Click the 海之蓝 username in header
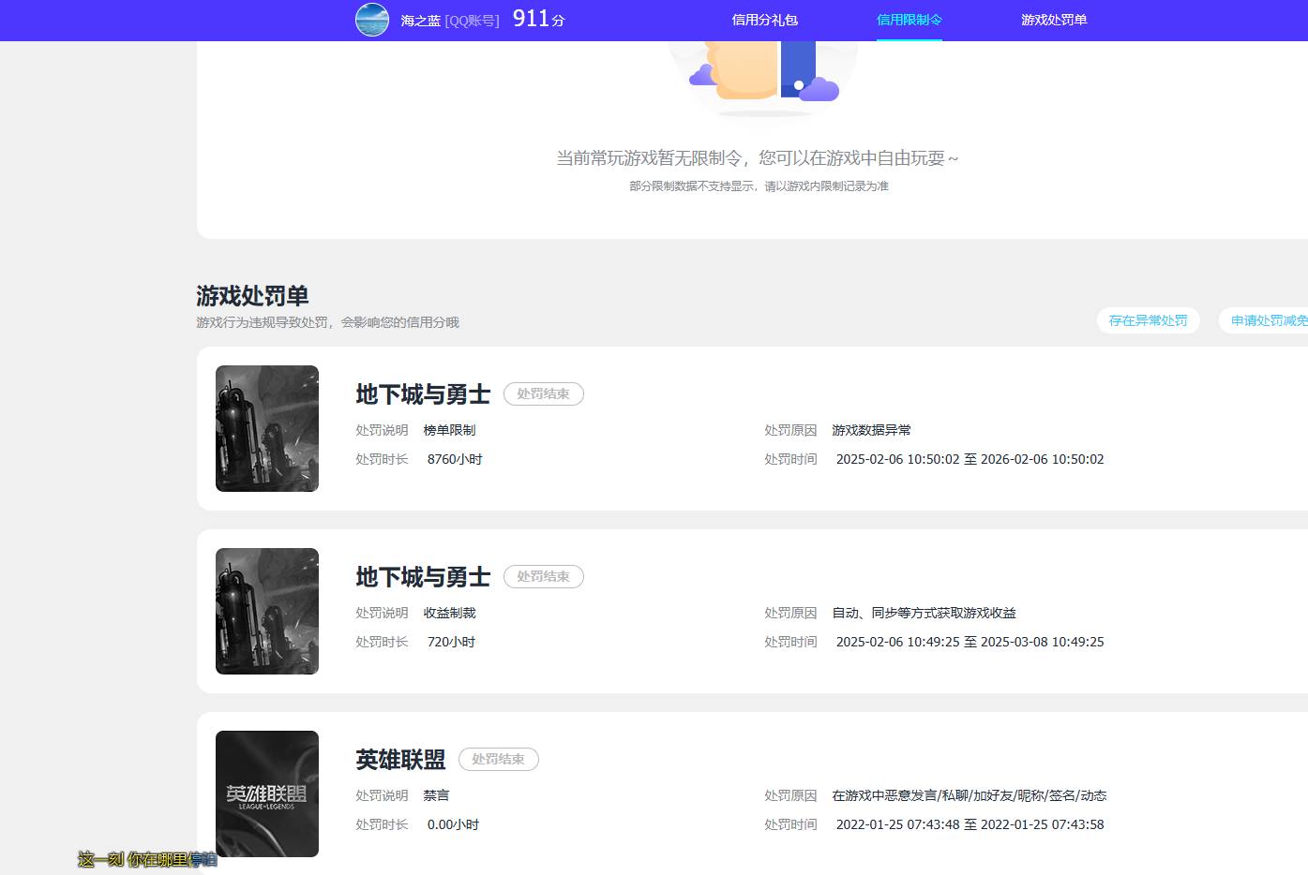The width and height of the screenshot is (1308, 875). 420,21
